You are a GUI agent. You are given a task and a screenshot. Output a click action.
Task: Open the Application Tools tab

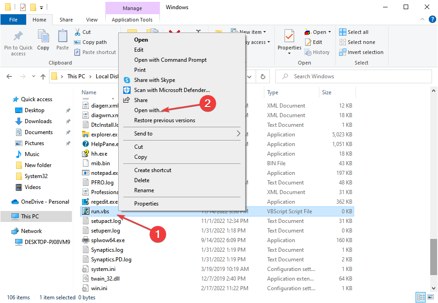point(132,20)
